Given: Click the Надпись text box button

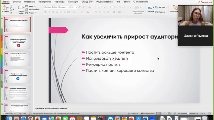Looking at the screenshot, I should click(160, 12).
